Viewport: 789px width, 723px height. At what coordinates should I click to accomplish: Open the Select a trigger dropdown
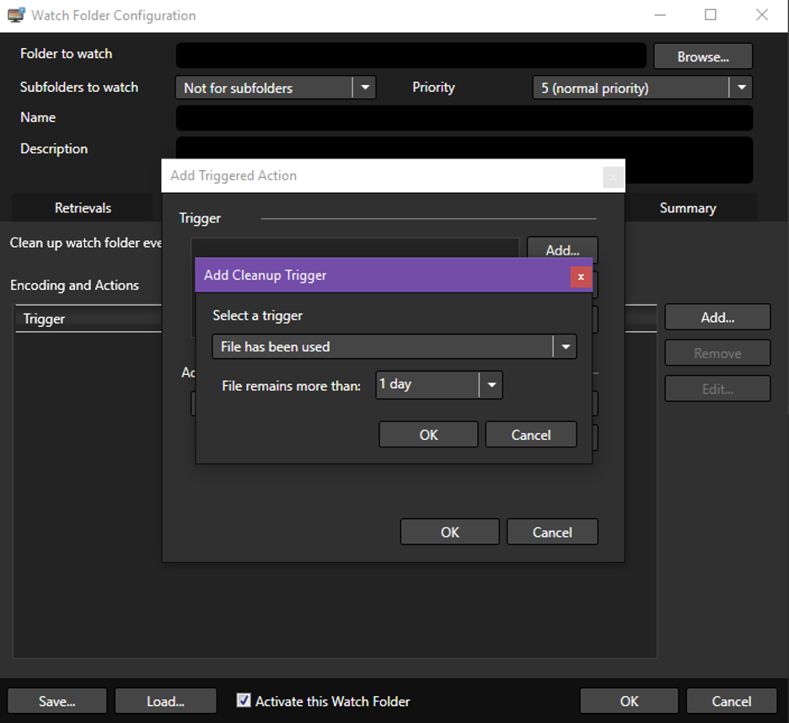click(x=394, y=346)
